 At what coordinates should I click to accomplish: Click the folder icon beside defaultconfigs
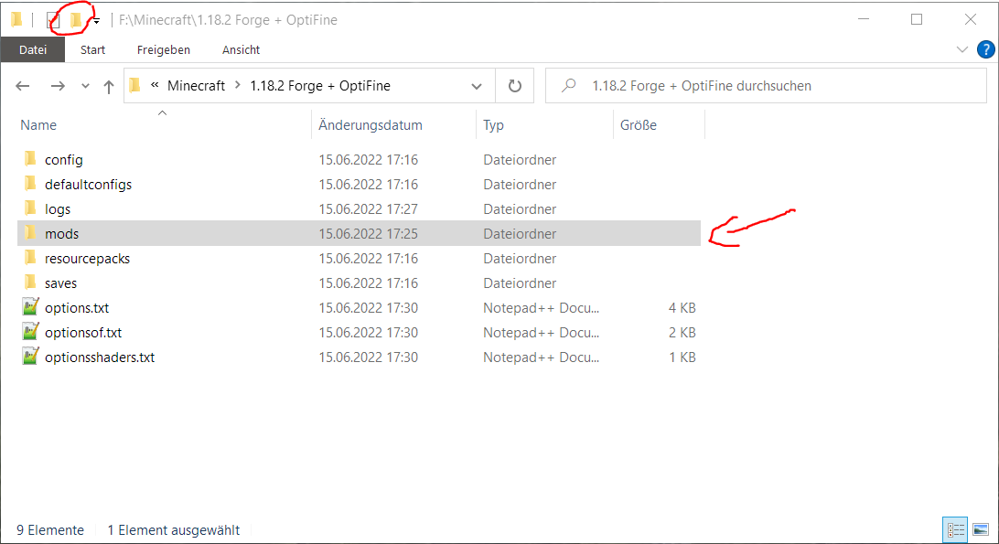30,184
